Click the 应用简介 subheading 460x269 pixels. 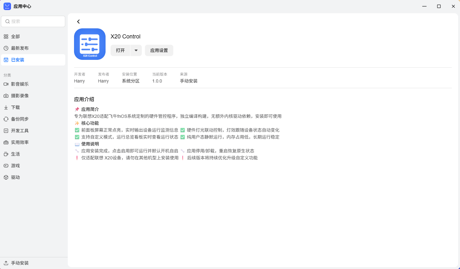point(90,109)
